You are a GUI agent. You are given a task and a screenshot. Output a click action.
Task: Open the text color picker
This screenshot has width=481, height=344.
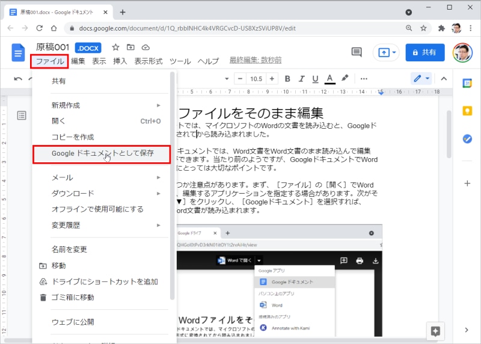329,79
